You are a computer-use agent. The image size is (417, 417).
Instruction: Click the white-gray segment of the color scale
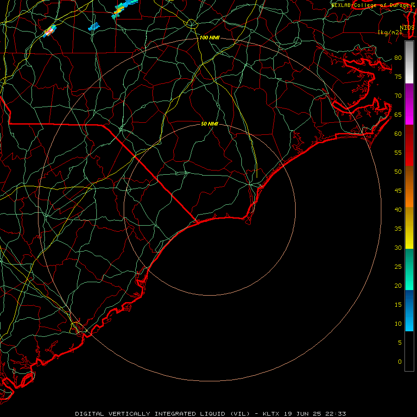click(409, 63)
